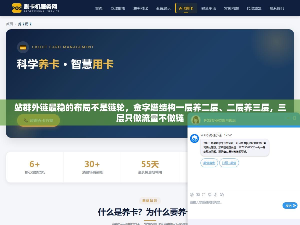
Task: Minimize the chat window
Action: [x=288, y=118]
